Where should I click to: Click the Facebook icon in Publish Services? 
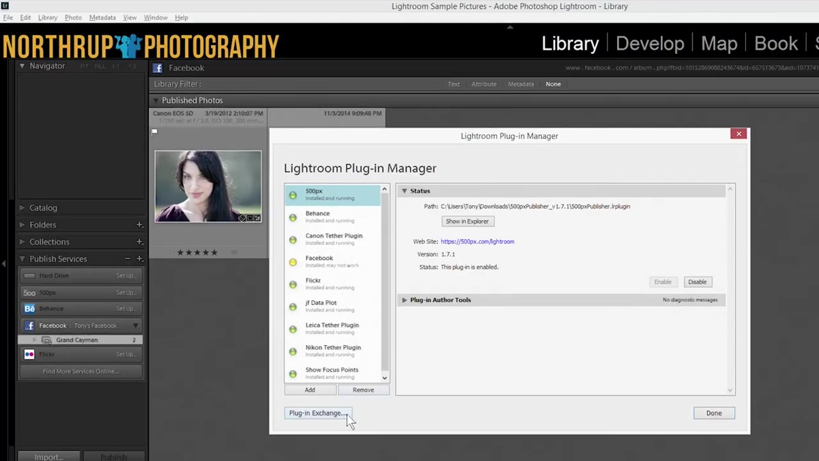click(x=29, y=326)
